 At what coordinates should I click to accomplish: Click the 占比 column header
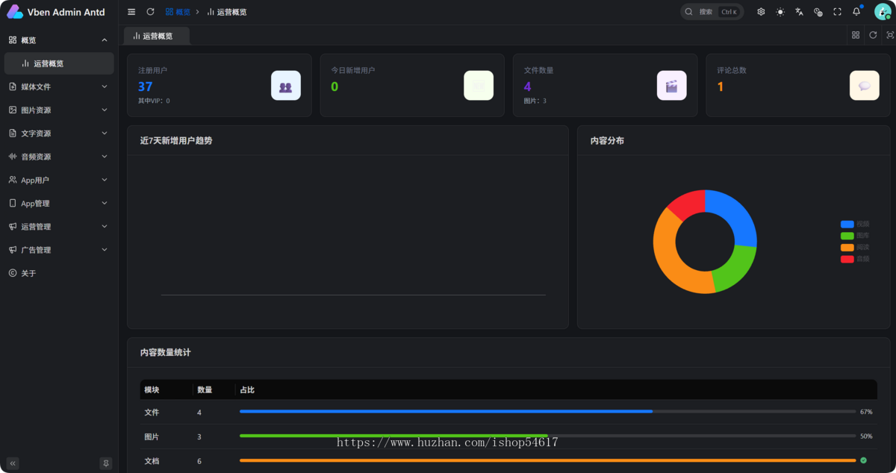click(556, 389)
